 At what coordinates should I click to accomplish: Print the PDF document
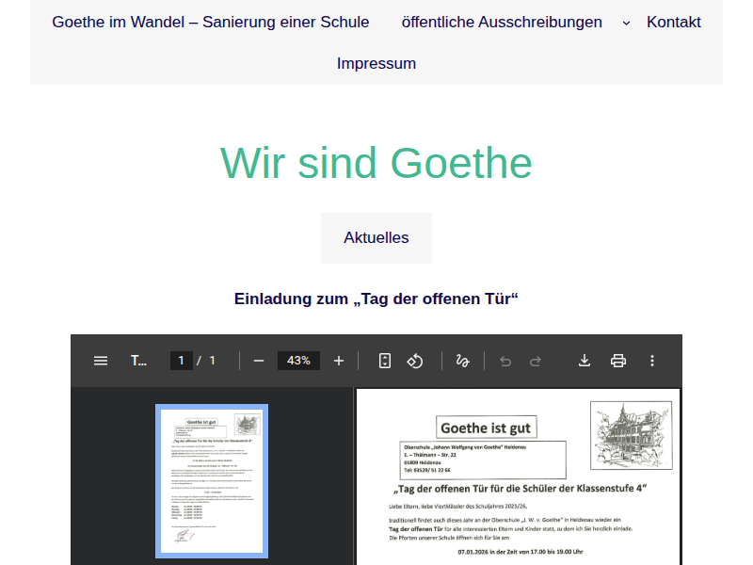tap(618, 361)
